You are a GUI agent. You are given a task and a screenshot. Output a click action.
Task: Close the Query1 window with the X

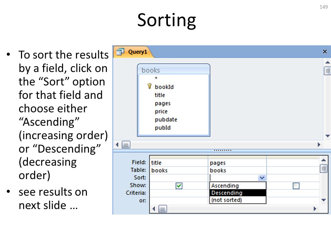325,51
